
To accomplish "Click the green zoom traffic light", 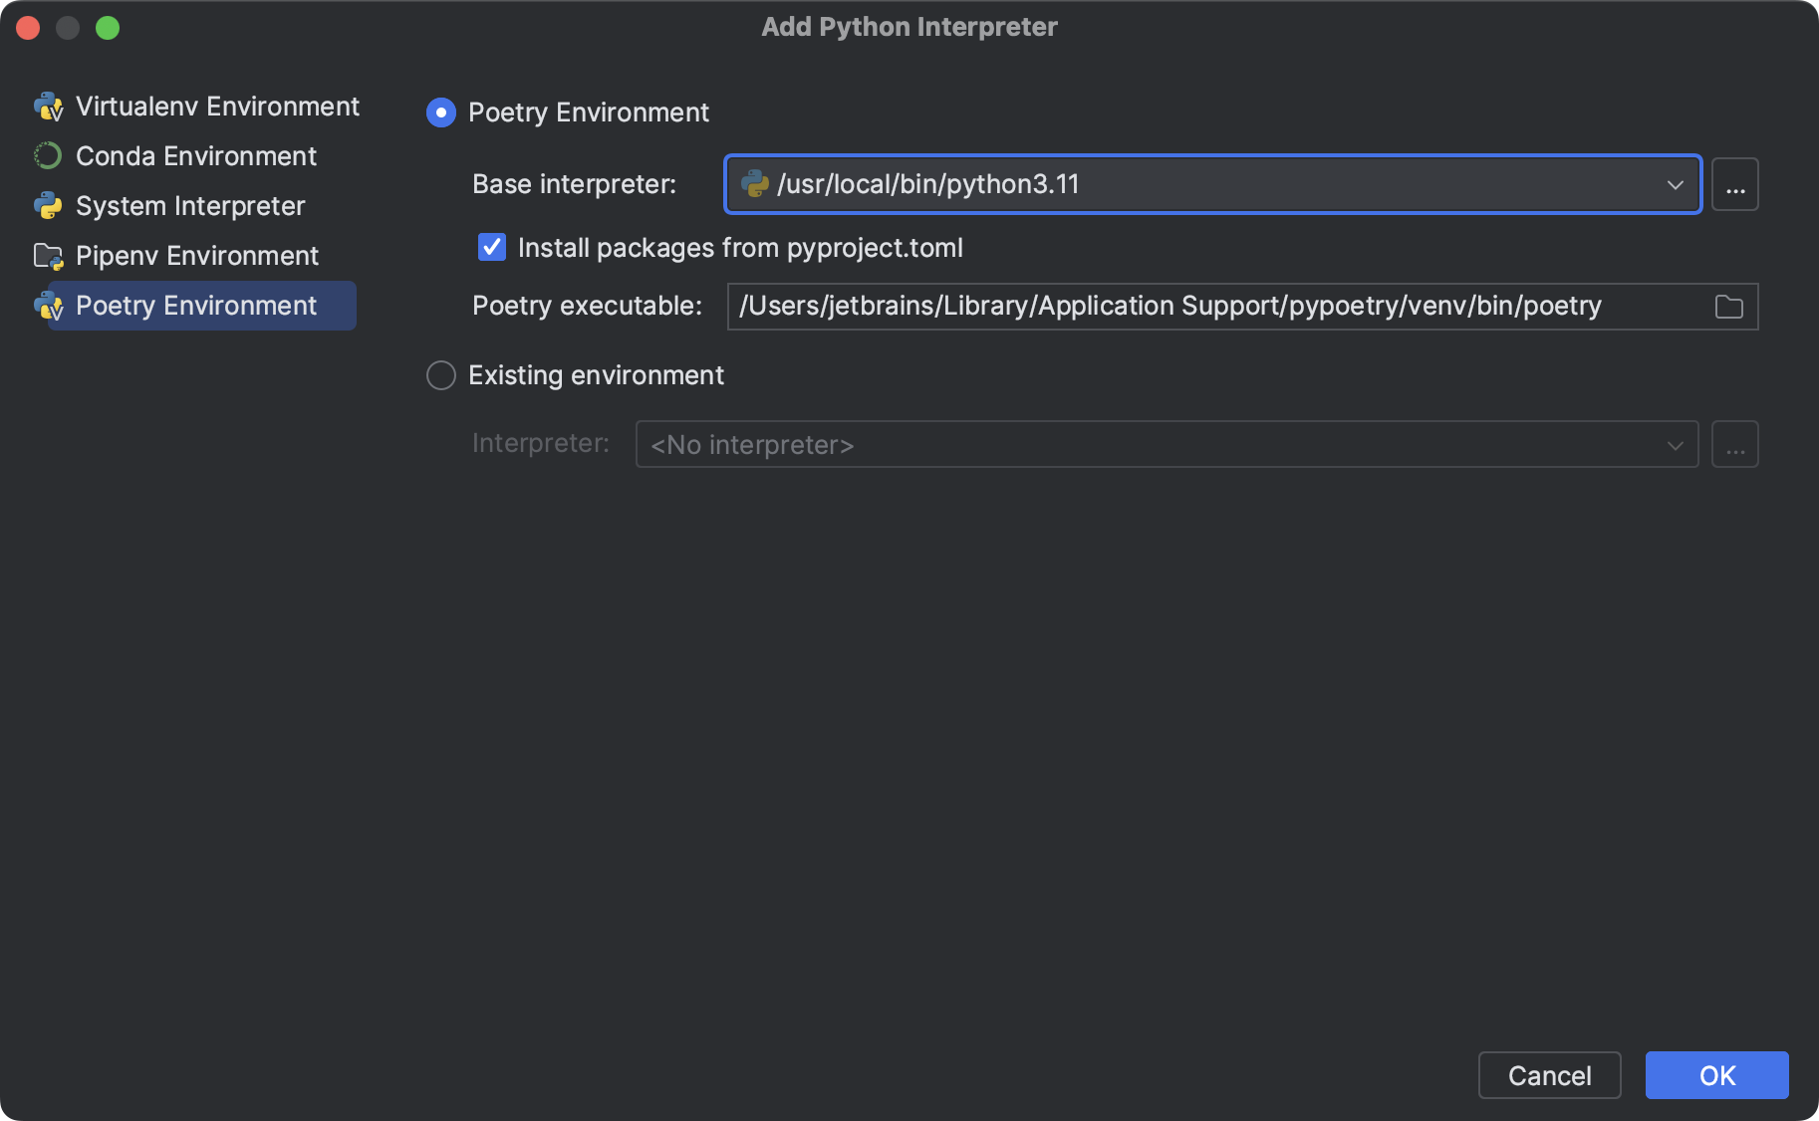I will pyautogui.click(x=109, y=27).
